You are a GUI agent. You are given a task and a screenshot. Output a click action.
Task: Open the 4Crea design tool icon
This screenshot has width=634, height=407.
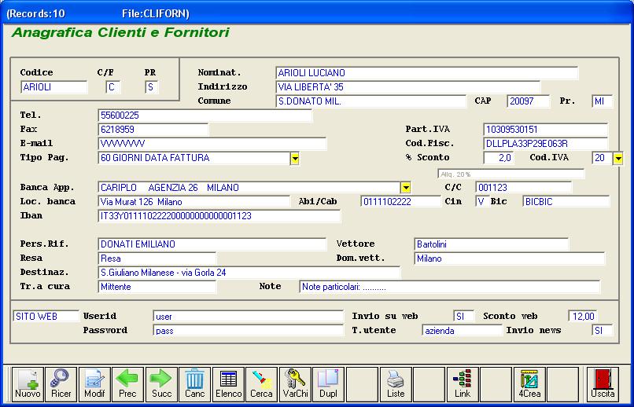click(x=529, y=384)
